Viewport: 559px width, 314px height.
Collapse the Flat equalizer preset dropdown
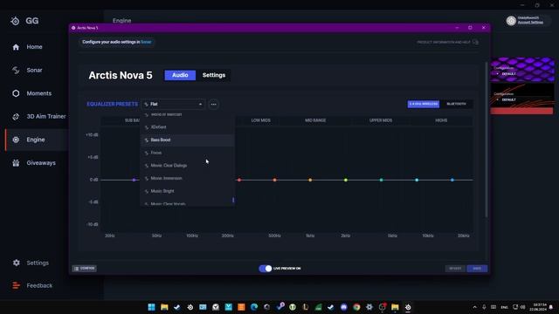pos(173,104)
